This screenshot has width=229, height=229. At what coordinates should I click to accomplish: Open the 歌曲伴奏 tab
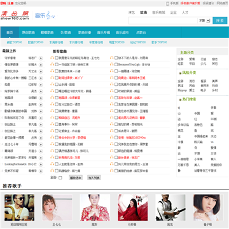tap(85, 32)
